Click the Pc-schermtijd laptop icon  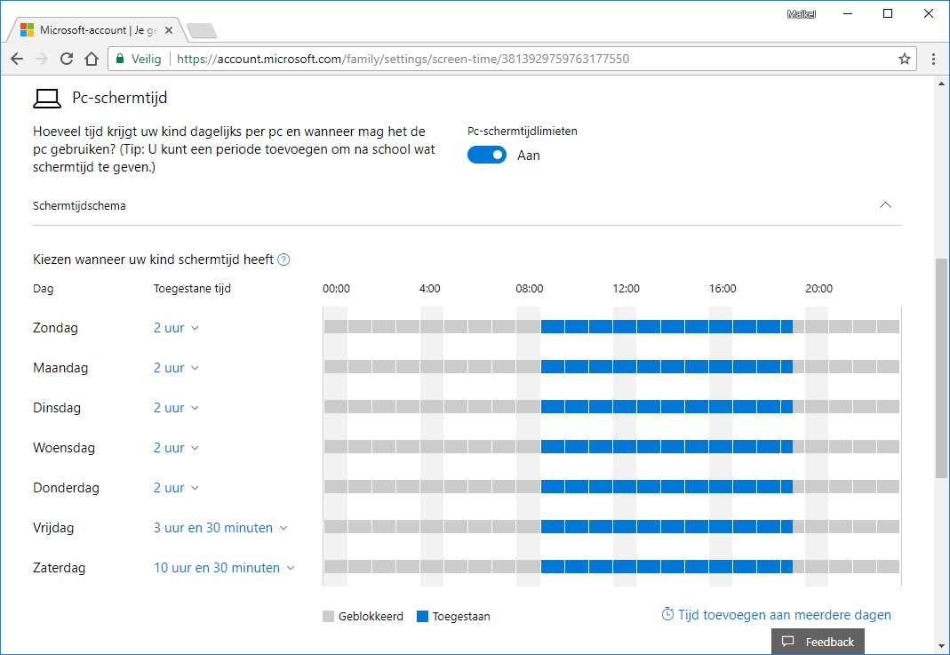coord(46,98)
